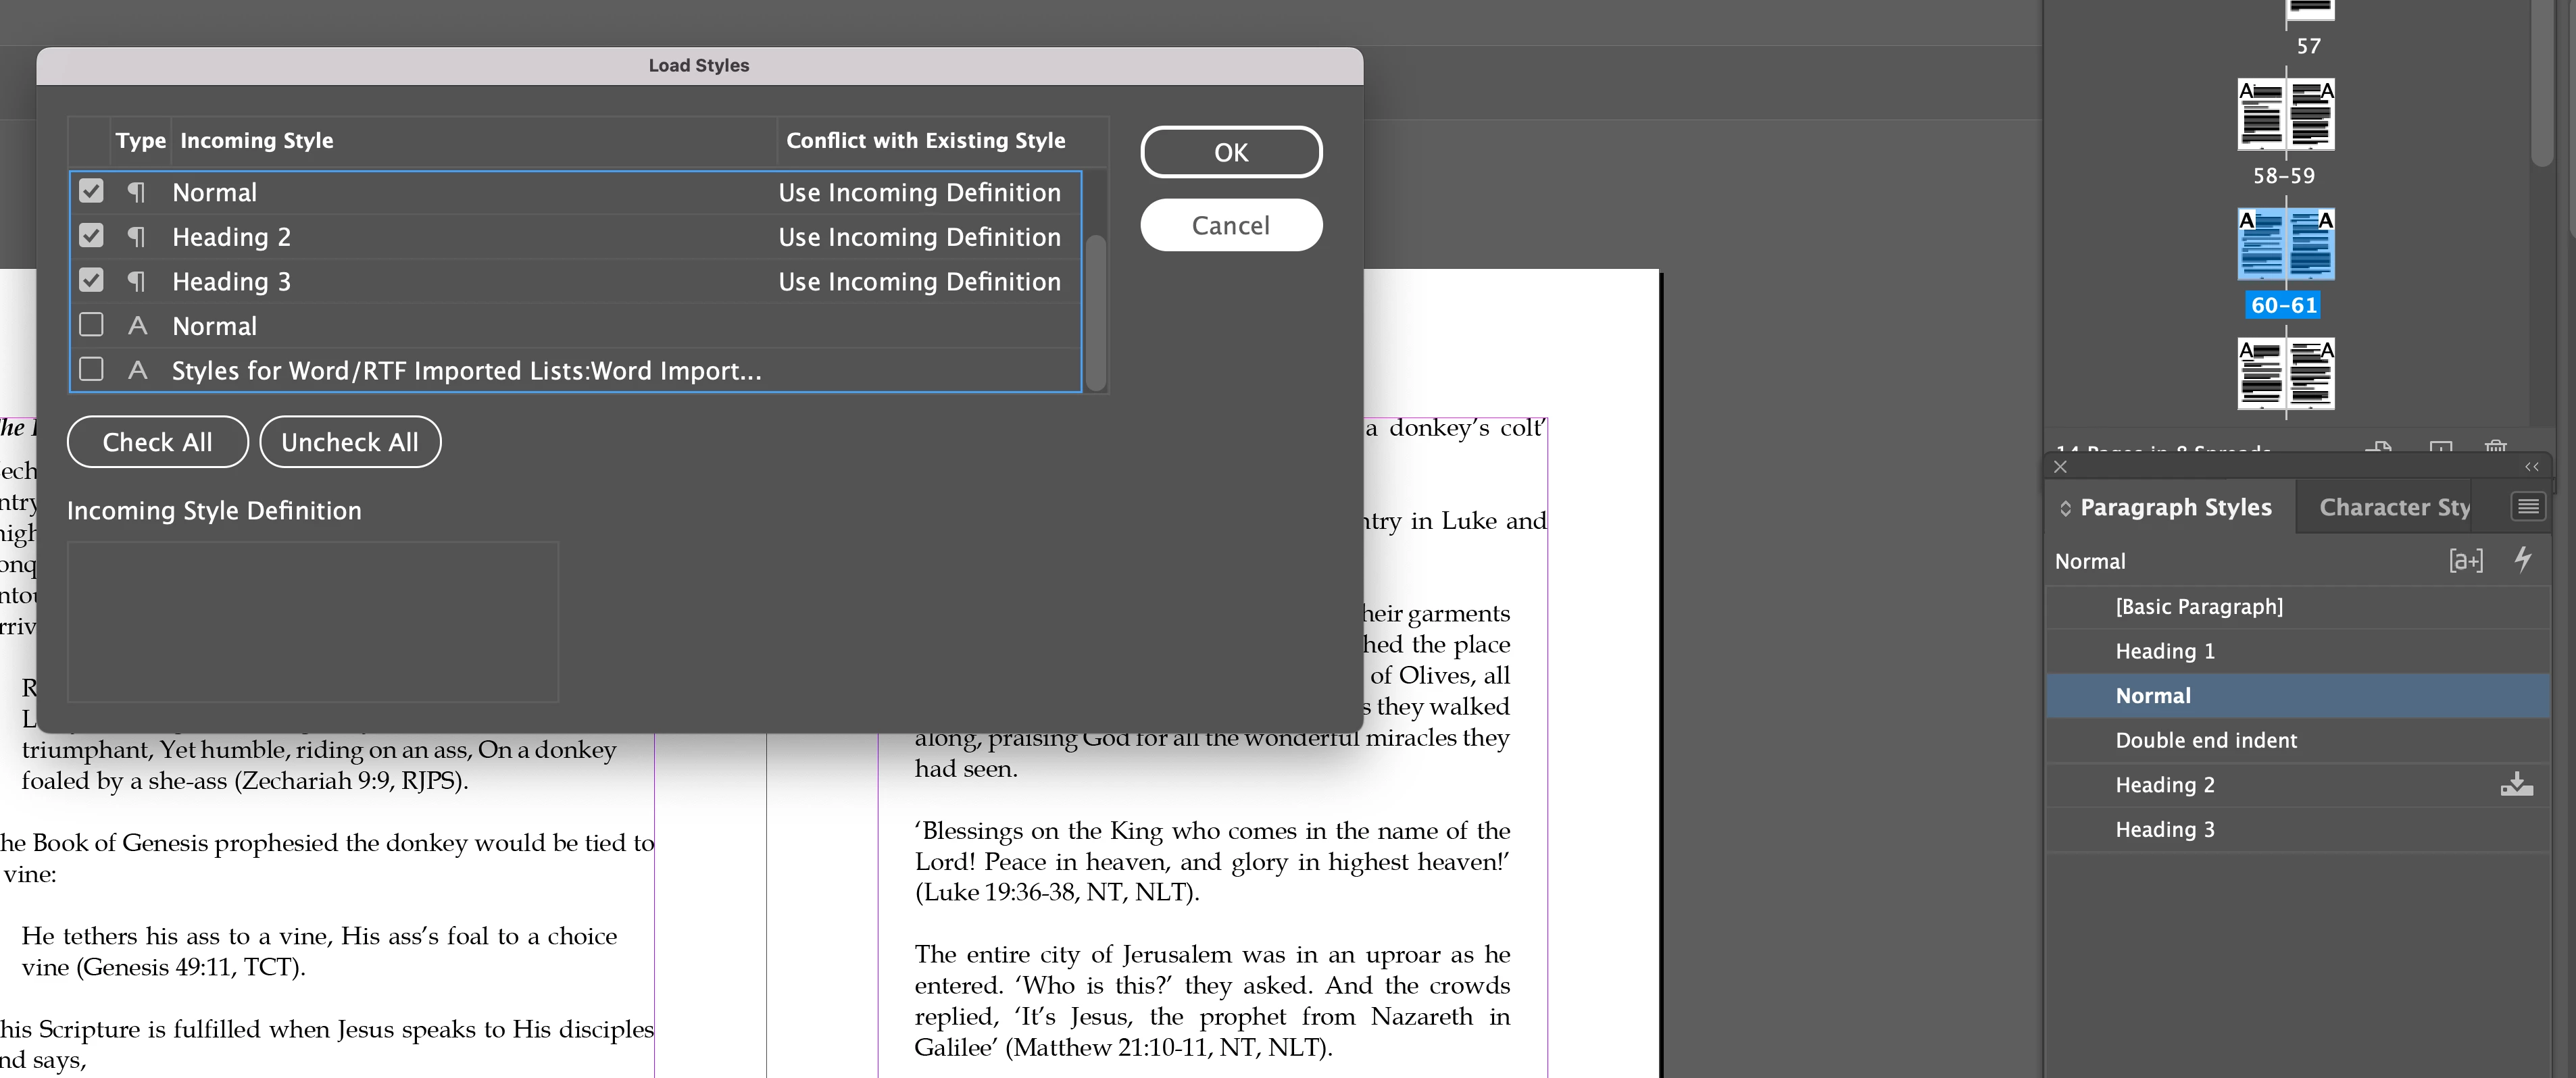The width and height of the screenshot is (2576, 1078).
Task: Open conflict option for Heading 3 row
Action: (x=919, y=282)
